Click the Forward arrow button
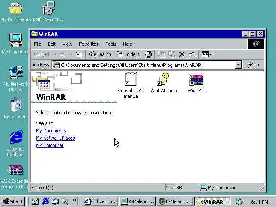The width and height of the screenshot is (276, 207). click(63, 54)
